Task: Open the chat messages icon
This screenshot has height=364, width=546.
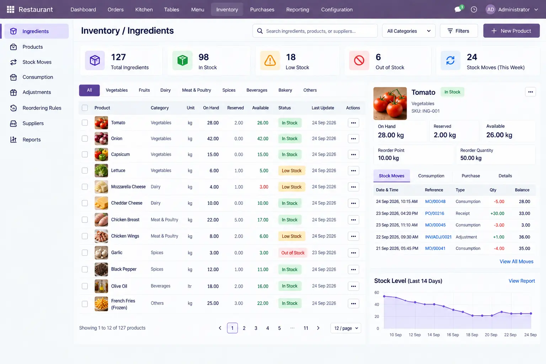Action: click(x=458, y=10)
